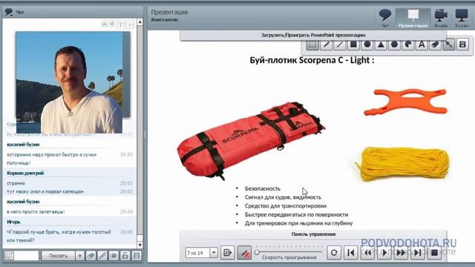Image resolution: width=475 pixels, height=267 pixels.
Task: Click the increase font size T icon
Action: [121, 24]
